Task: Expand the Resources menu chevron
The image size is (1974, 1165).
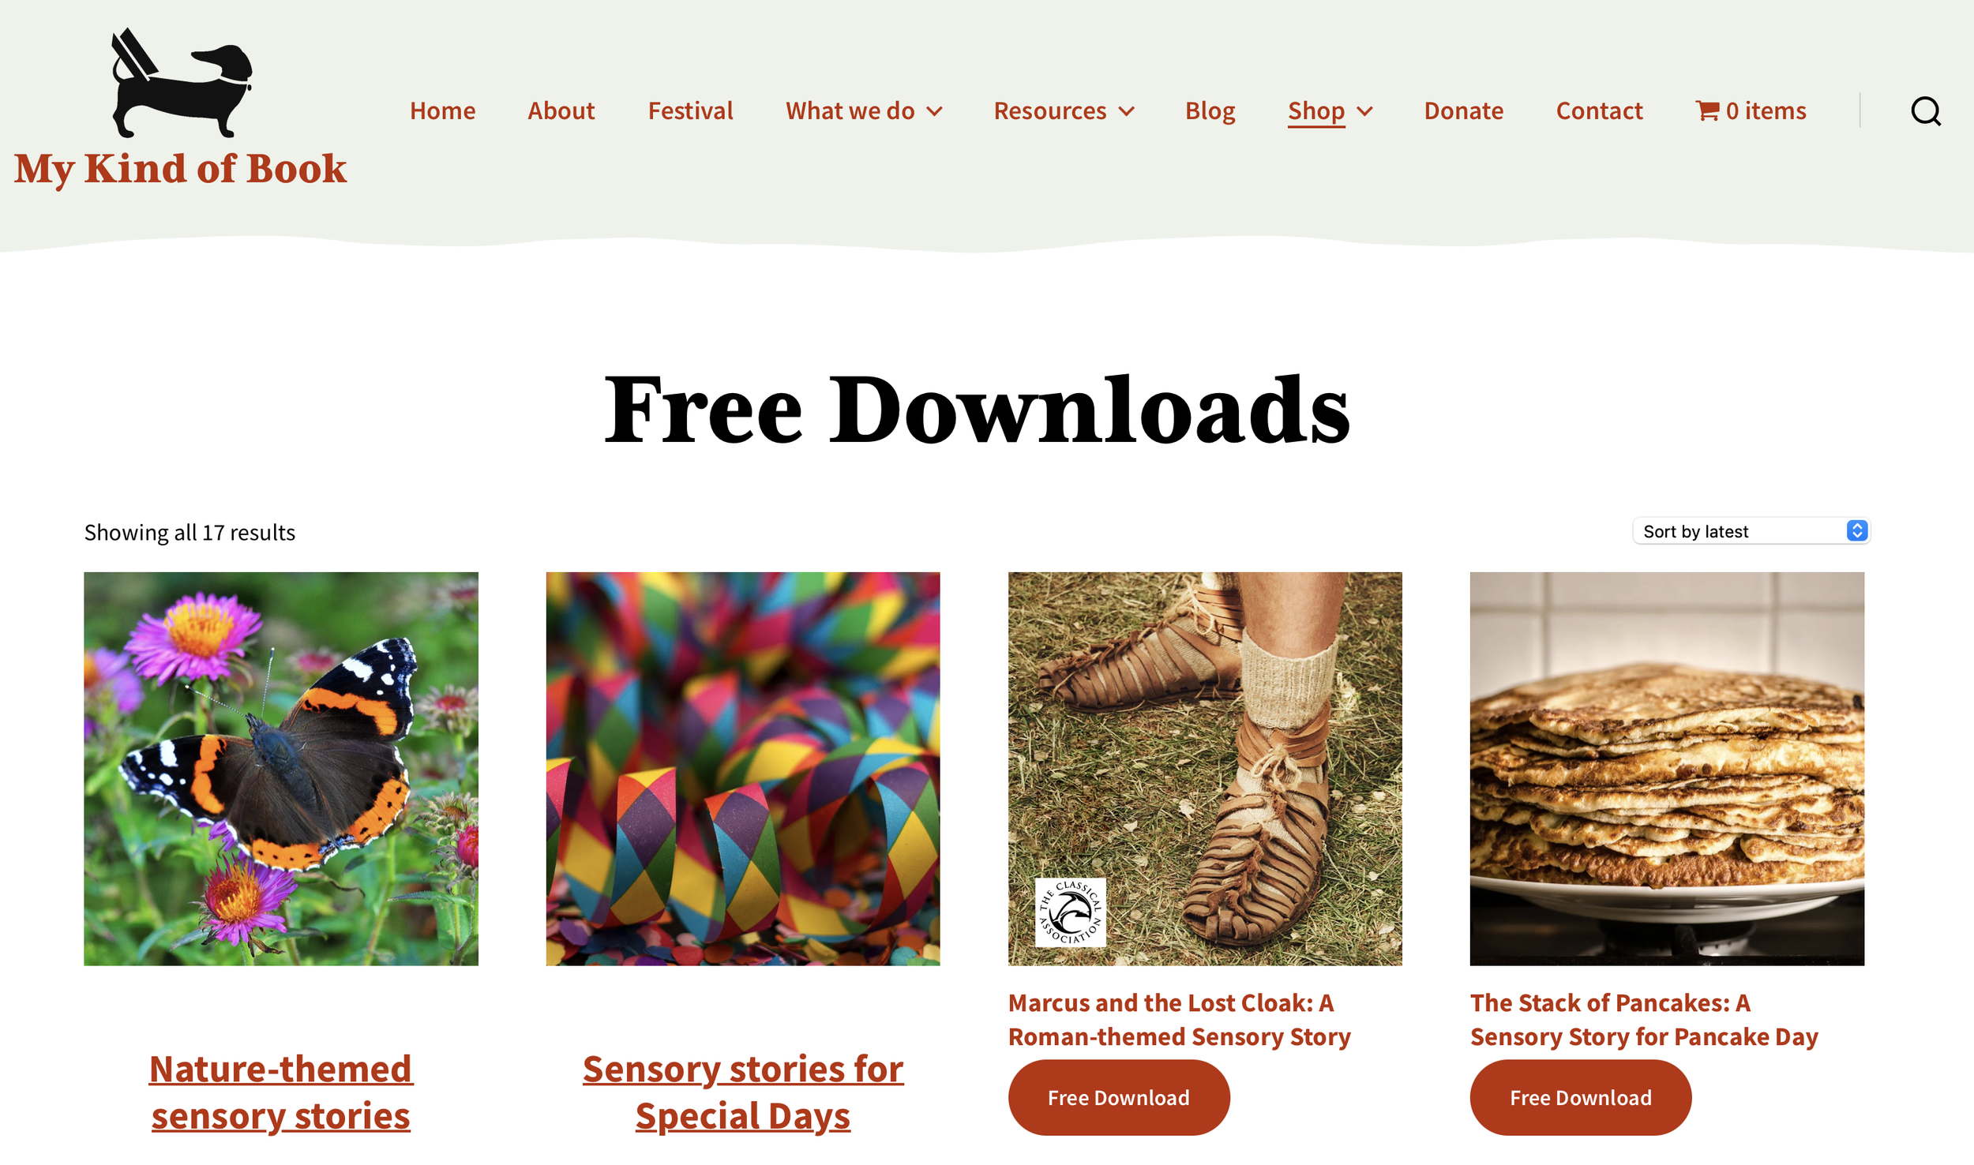Action: [x=1127, y=111]
